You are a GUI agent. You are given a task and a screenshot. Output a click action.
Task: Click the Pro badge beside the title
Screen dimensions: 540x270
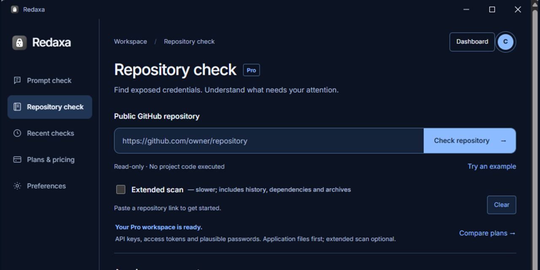pyautogui.click(x=251, y=70)
